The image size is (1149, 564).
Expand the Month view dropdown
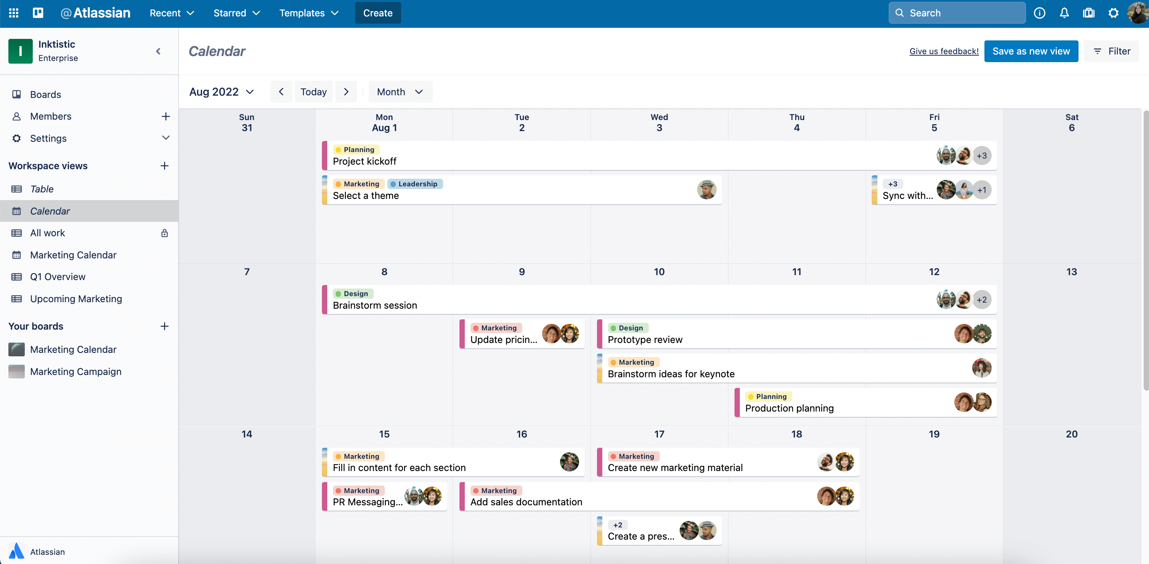click(x=398, y=91)
